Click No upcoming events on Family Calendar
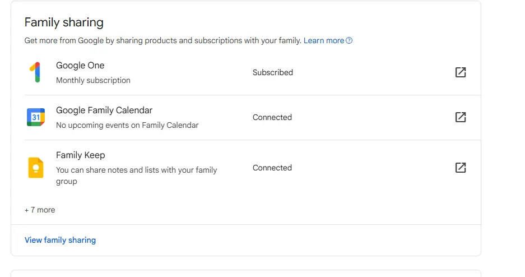The image size is (525, 277). (x=127, y=125)
